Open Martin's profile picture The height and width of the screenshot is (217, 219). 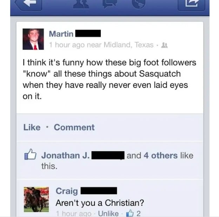pos(33,39)
